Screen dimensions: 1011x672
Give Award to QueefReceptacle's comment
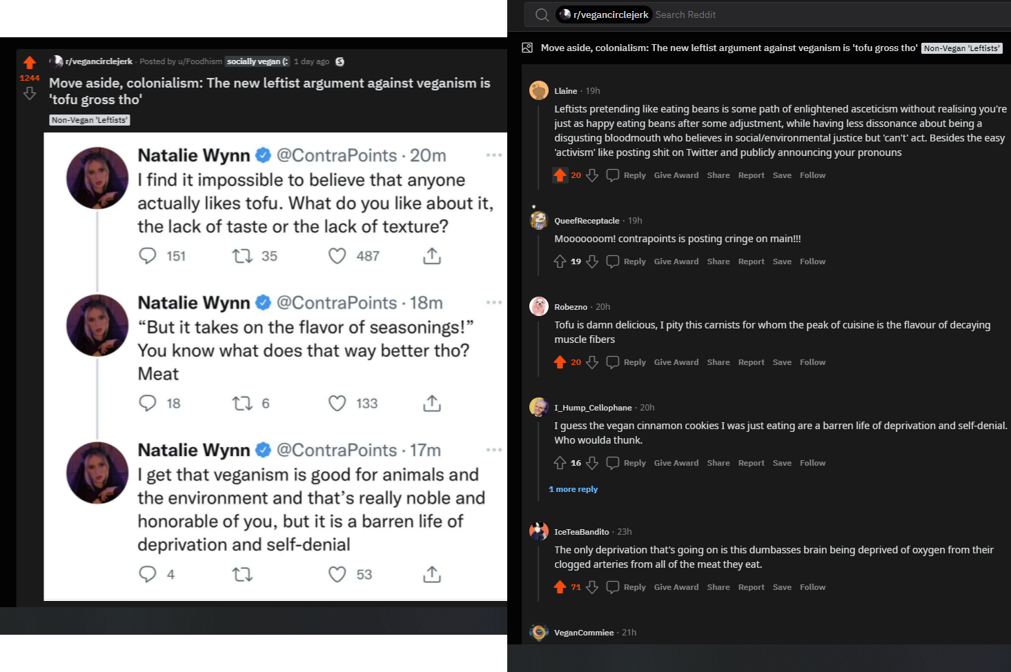click(x=676, y=261)
